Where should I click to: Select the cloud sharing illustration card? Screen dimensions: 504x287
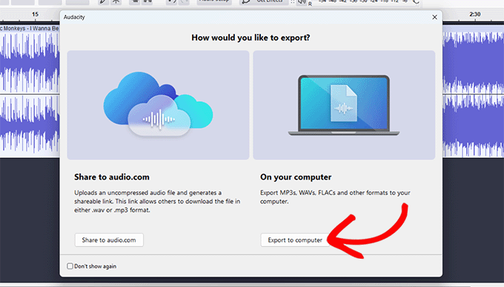(x=158, y=105)
